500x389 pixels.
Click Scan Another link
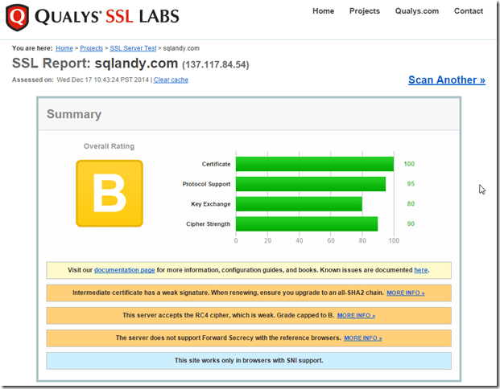(446, 80)
